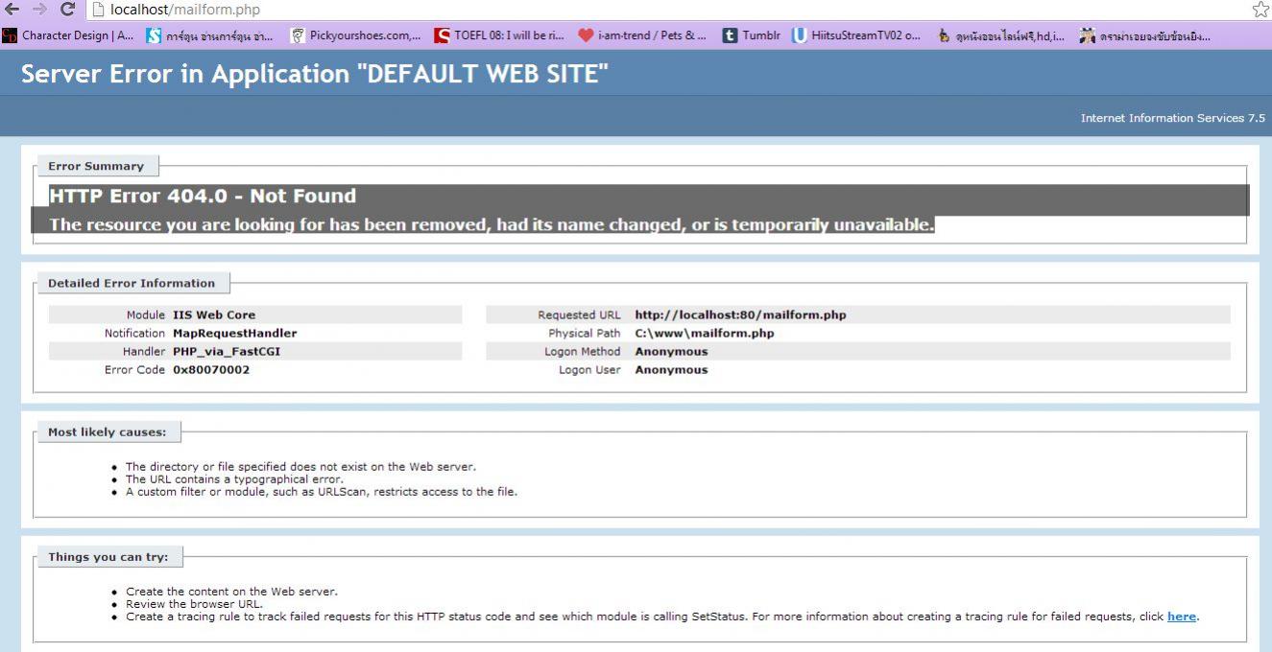Open the Character Design bookmark
Image resolution: width=1272 pixels, height=652 pixels.
[68, 36]
